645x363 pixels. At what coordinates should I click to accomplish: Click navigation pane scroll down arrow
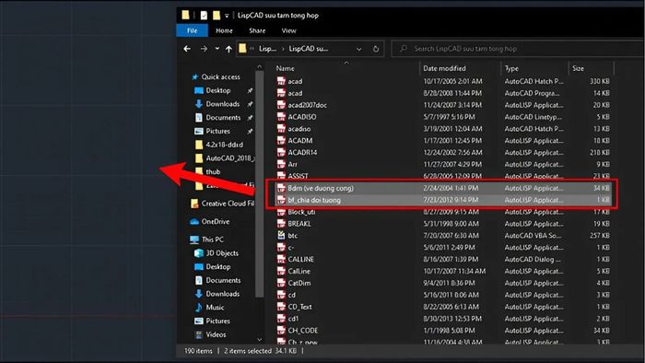[x=259, y=340]
